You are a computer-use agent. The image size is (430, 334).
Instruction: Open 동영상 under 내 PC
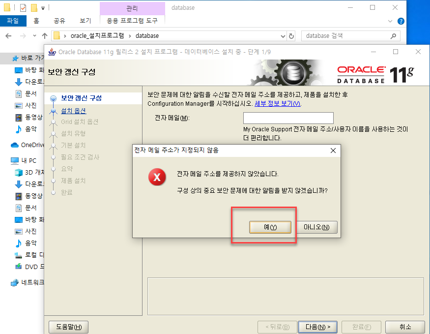coord(29,196)
